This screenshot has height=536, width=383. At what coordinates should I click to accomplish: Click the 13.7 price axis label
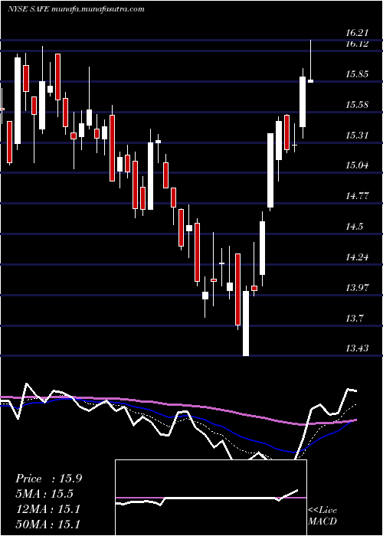pyautogui.click(x=354, y=319)
